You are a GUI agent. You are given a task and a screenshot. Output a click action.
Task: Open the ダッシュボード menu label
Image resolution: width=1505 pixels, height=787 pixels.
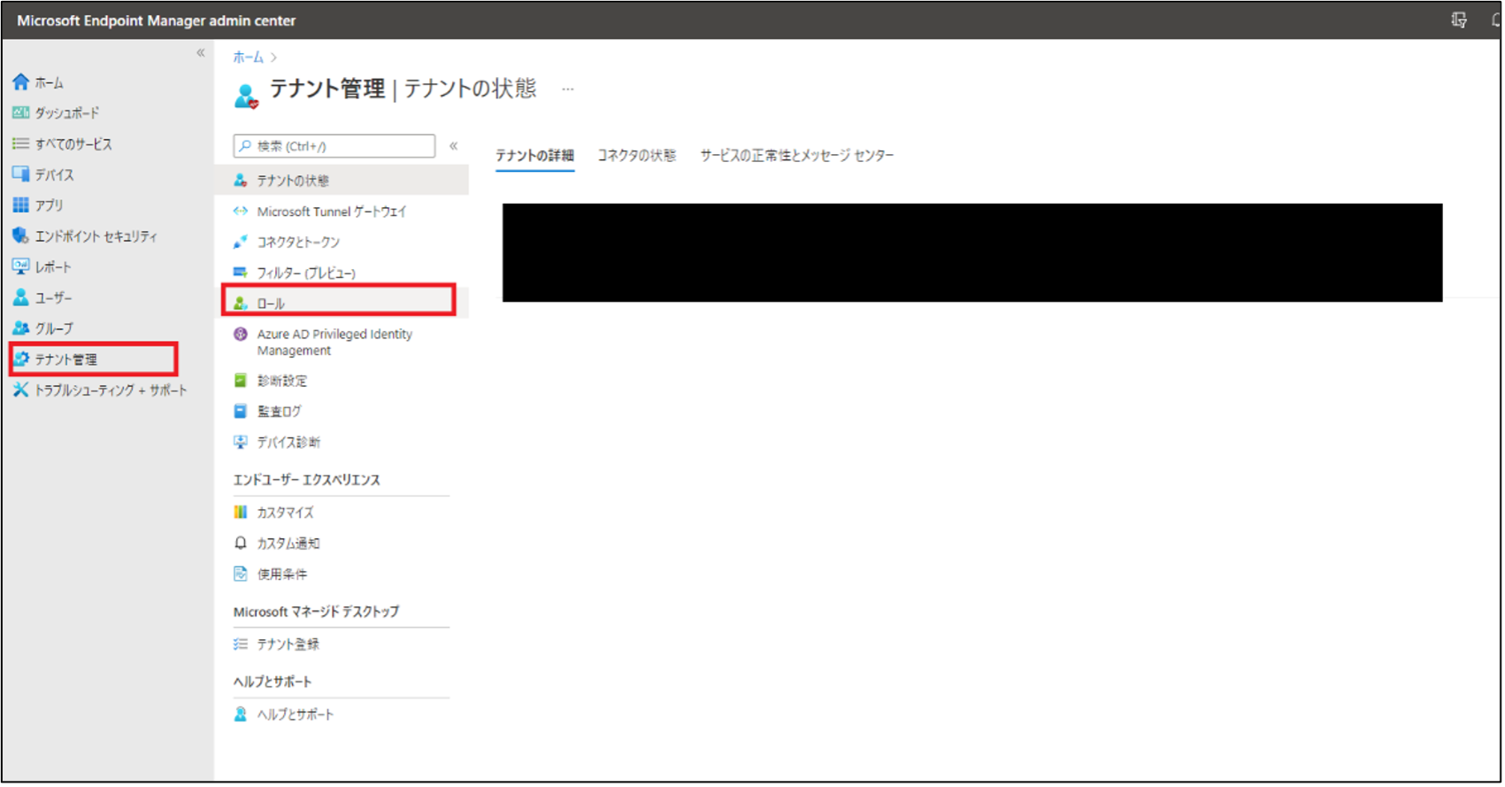[67, 113]
